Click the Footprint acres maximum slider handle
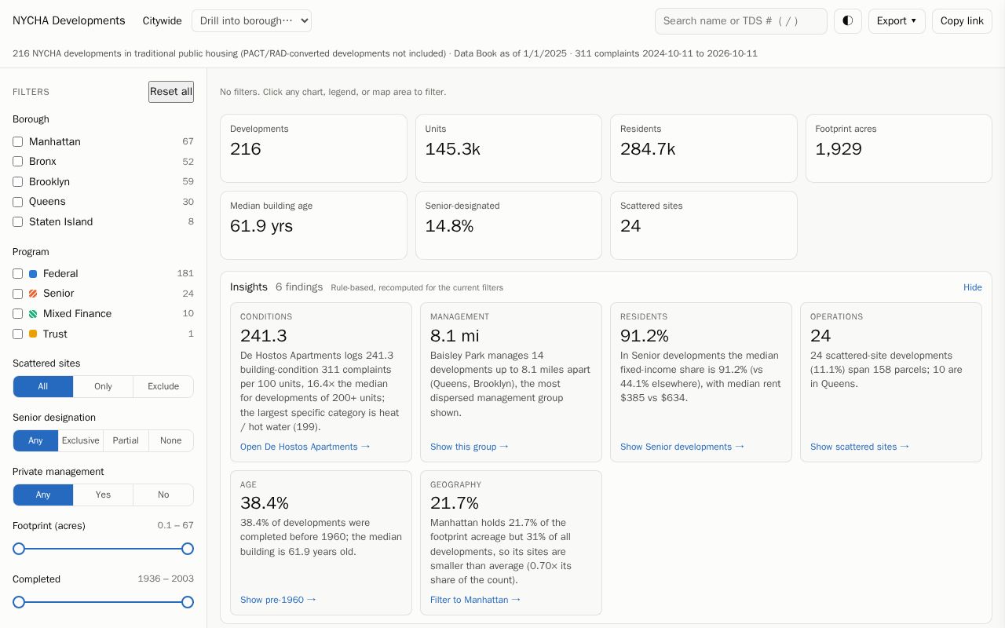 coord(188,549)
